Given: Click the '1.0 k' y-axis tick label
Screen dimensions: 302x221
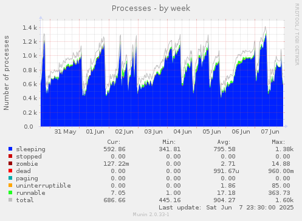Looking at the screenshot, I should [30, 56].
